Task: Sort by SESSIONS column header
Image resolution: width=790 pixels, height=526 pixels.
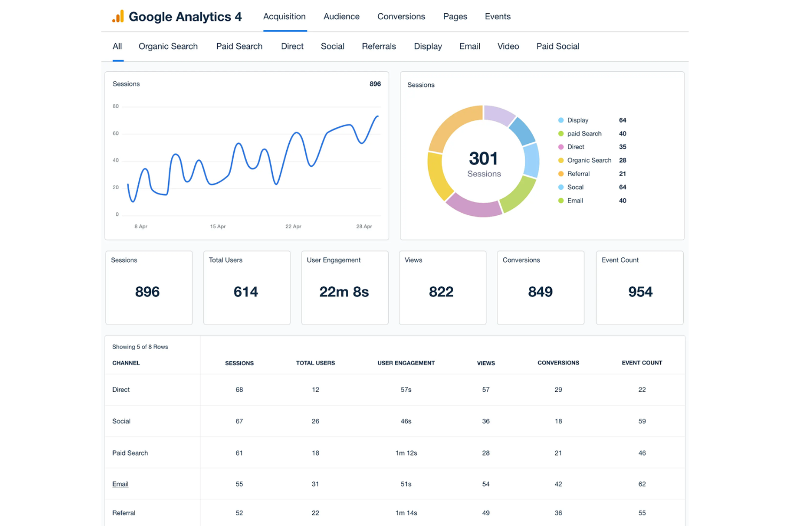Action: (x=239, y=363)
